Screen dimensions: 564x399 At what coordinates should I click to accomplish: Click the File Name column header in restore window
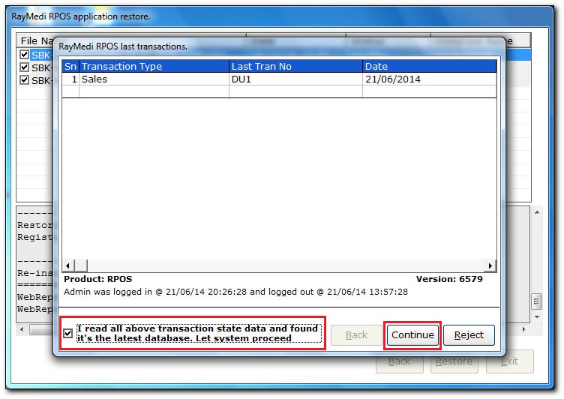[x=36, y=40]
